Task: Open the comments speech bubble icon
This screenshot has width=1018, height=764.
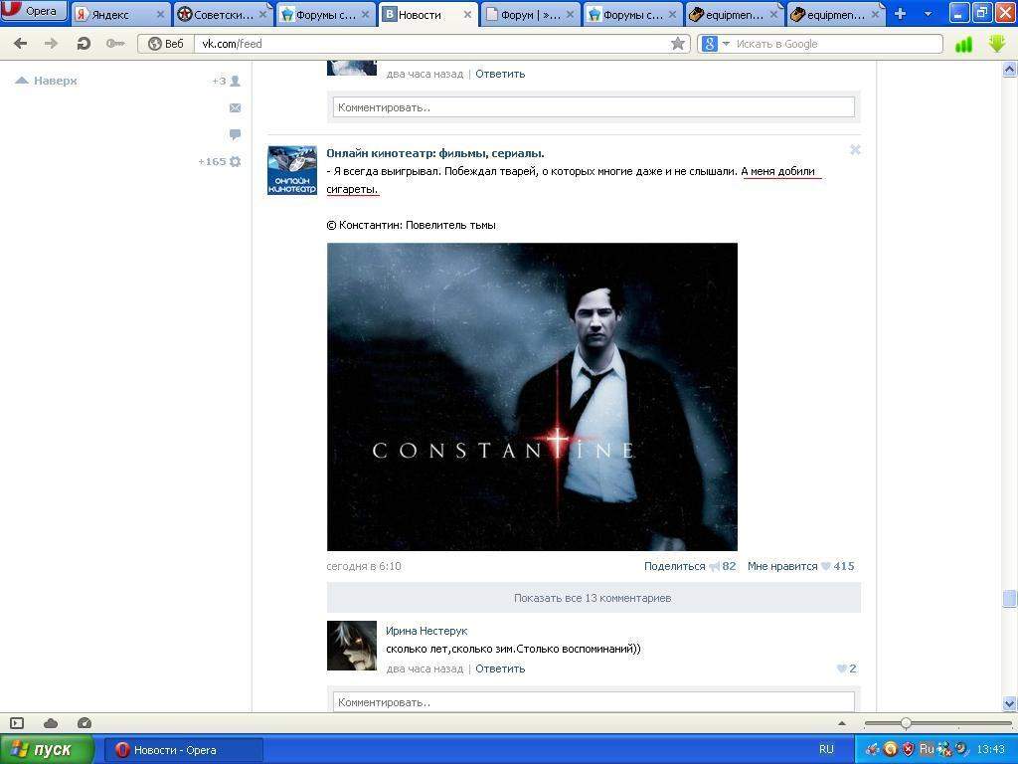Action: tap(235, 134)
